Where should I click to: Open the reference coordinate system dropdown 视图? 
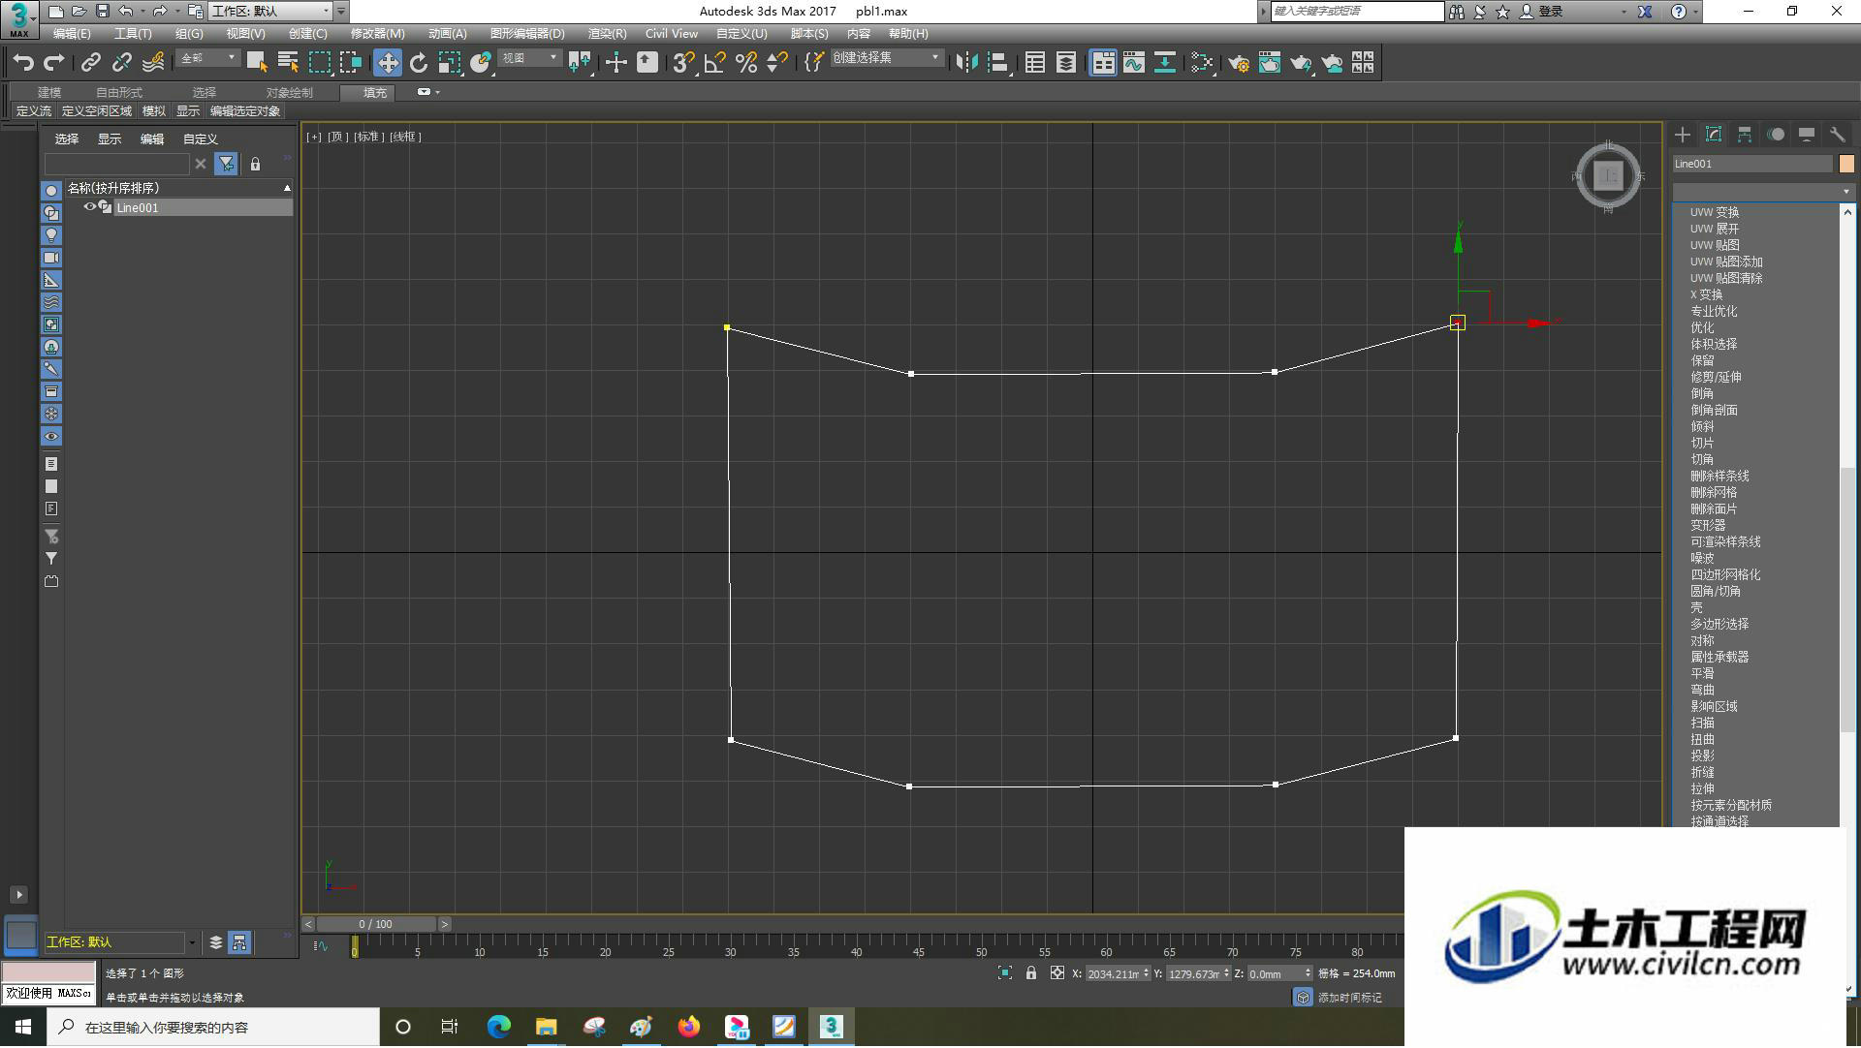pos(529,59)
